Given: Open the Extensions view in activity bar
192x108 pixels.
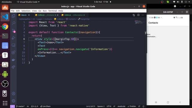Looking at the screenshot, I should [13, 52].
